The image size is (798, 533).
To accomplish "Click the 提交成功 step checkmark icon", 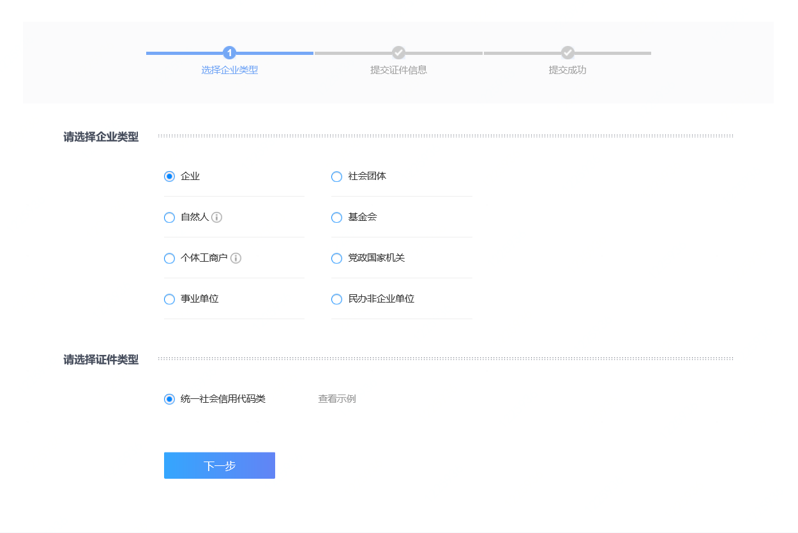I will click(567, 53).
